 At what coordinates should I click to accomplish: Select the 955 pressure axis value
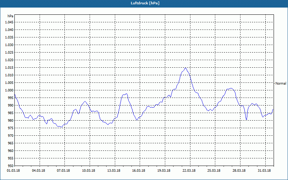[11, 158]
